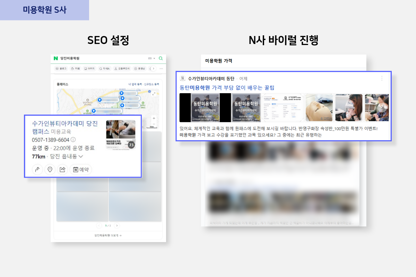Click the 운영 중 · 22:00에 운영 종료 status text
Image resolution: width=416 pixels, height=277 pixels.
click(63, 148)
